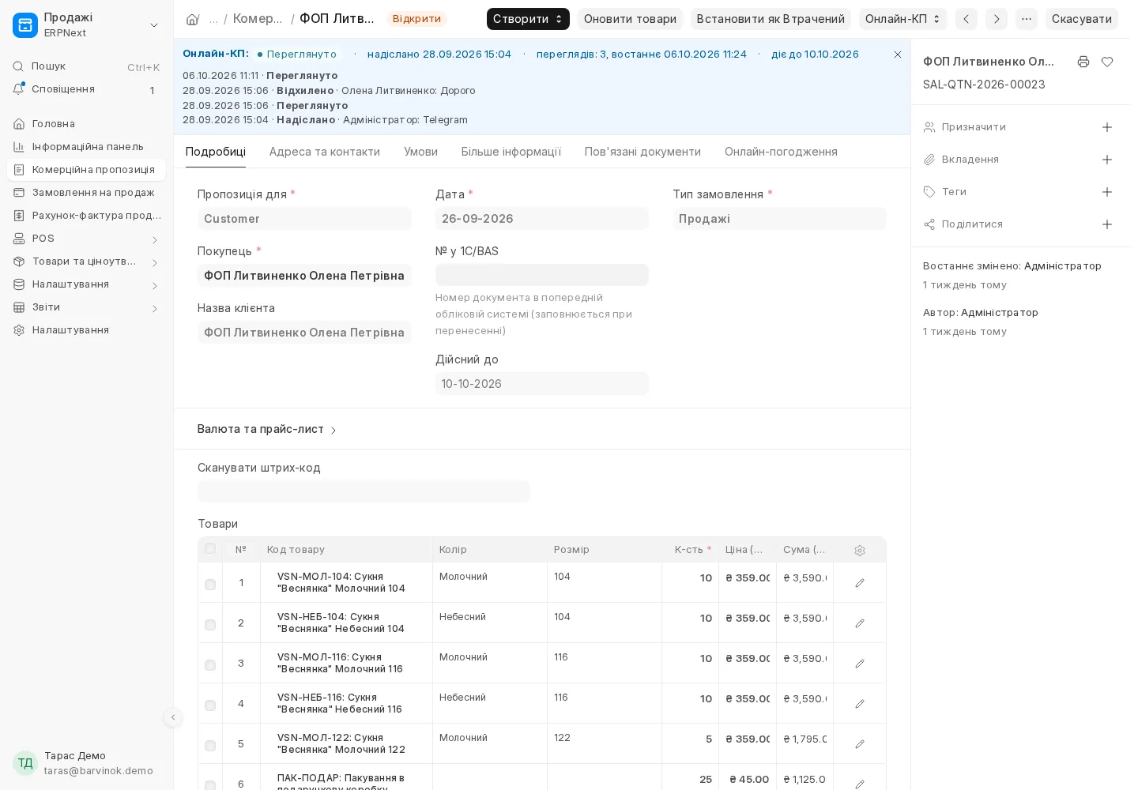Open the Створити dropdown button
This screenshot has height=790, width=1138.
528,19
